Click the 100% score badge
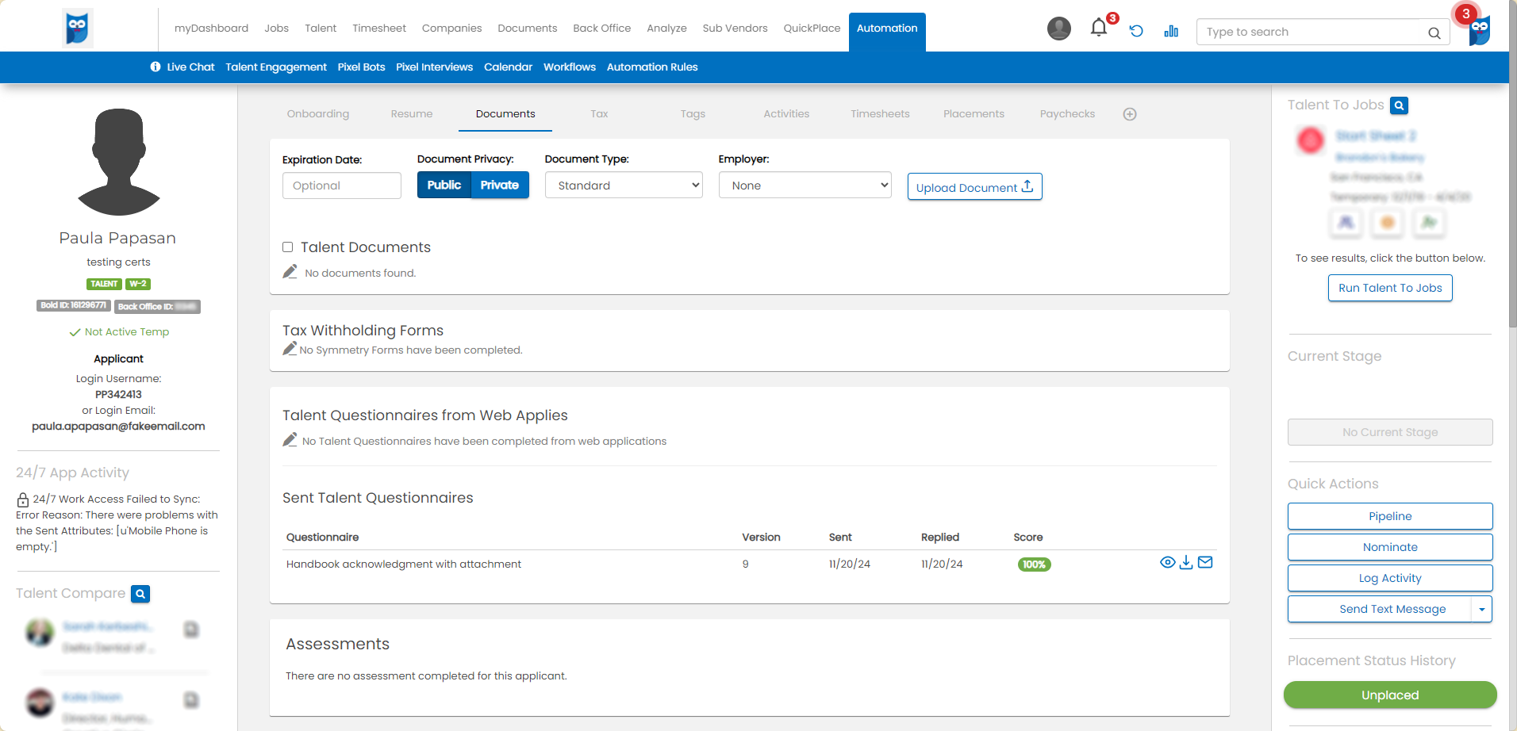This screenshot has height=731, width=1517. coord(1034,565)
